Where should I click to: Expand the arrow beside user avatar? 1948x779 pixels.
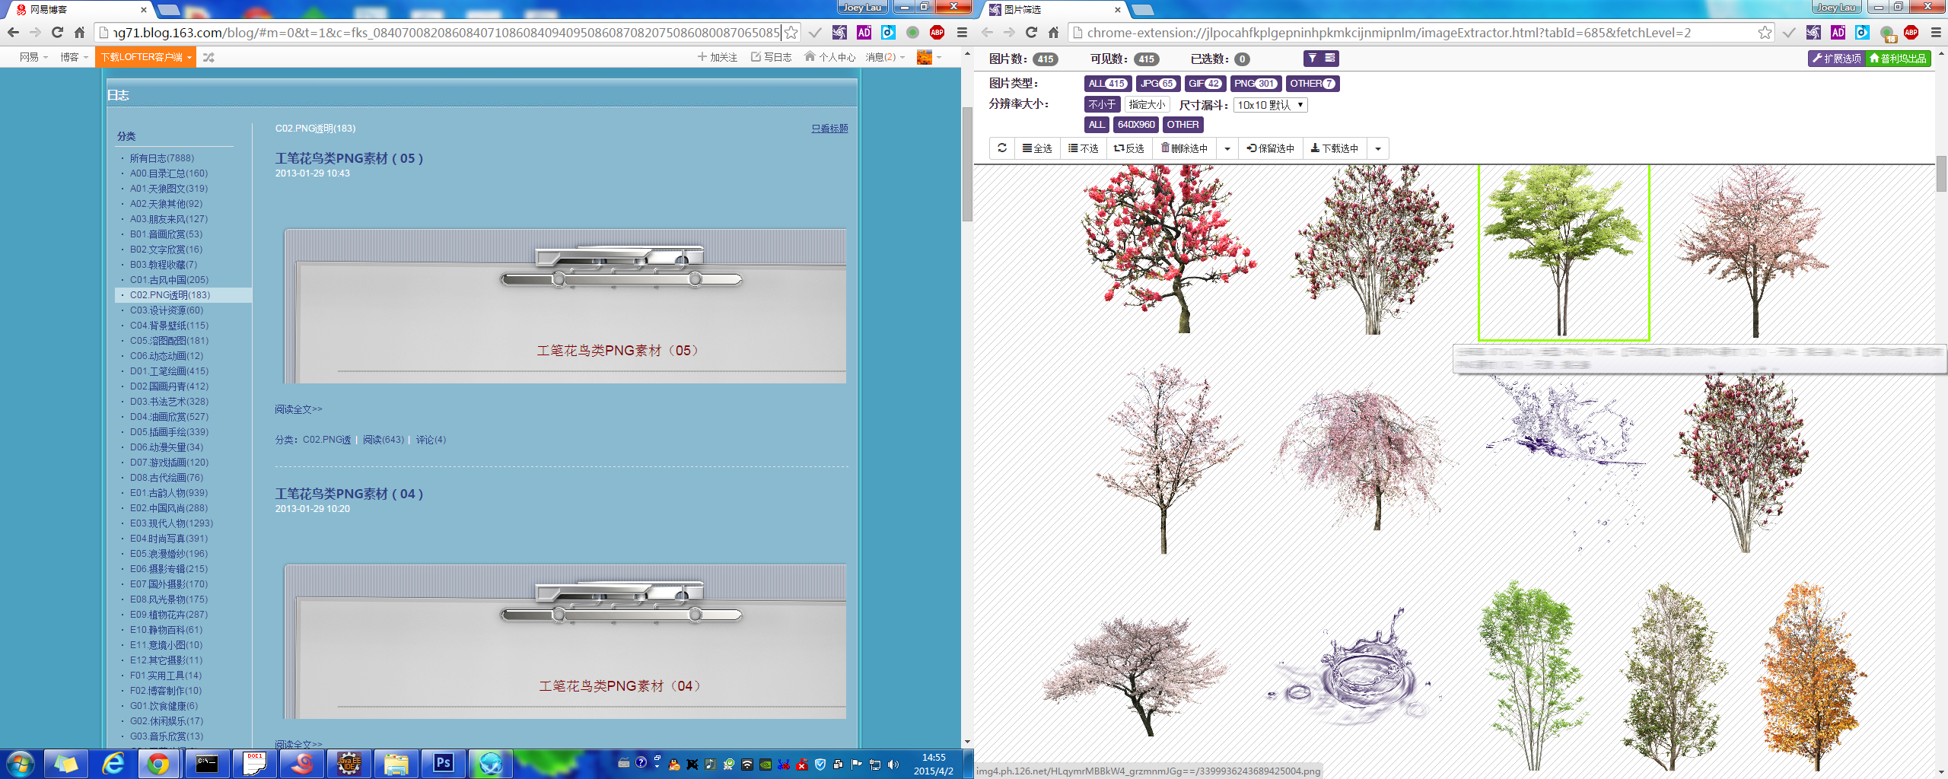point(939,57)
